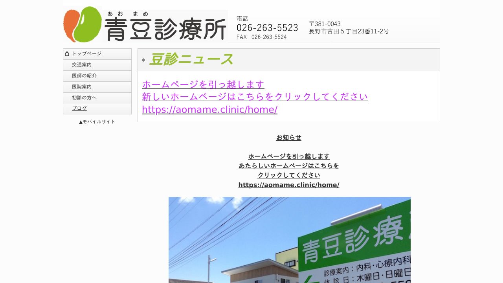Click 新しいホームページはこちらをクリックしてください

point(255,97)
